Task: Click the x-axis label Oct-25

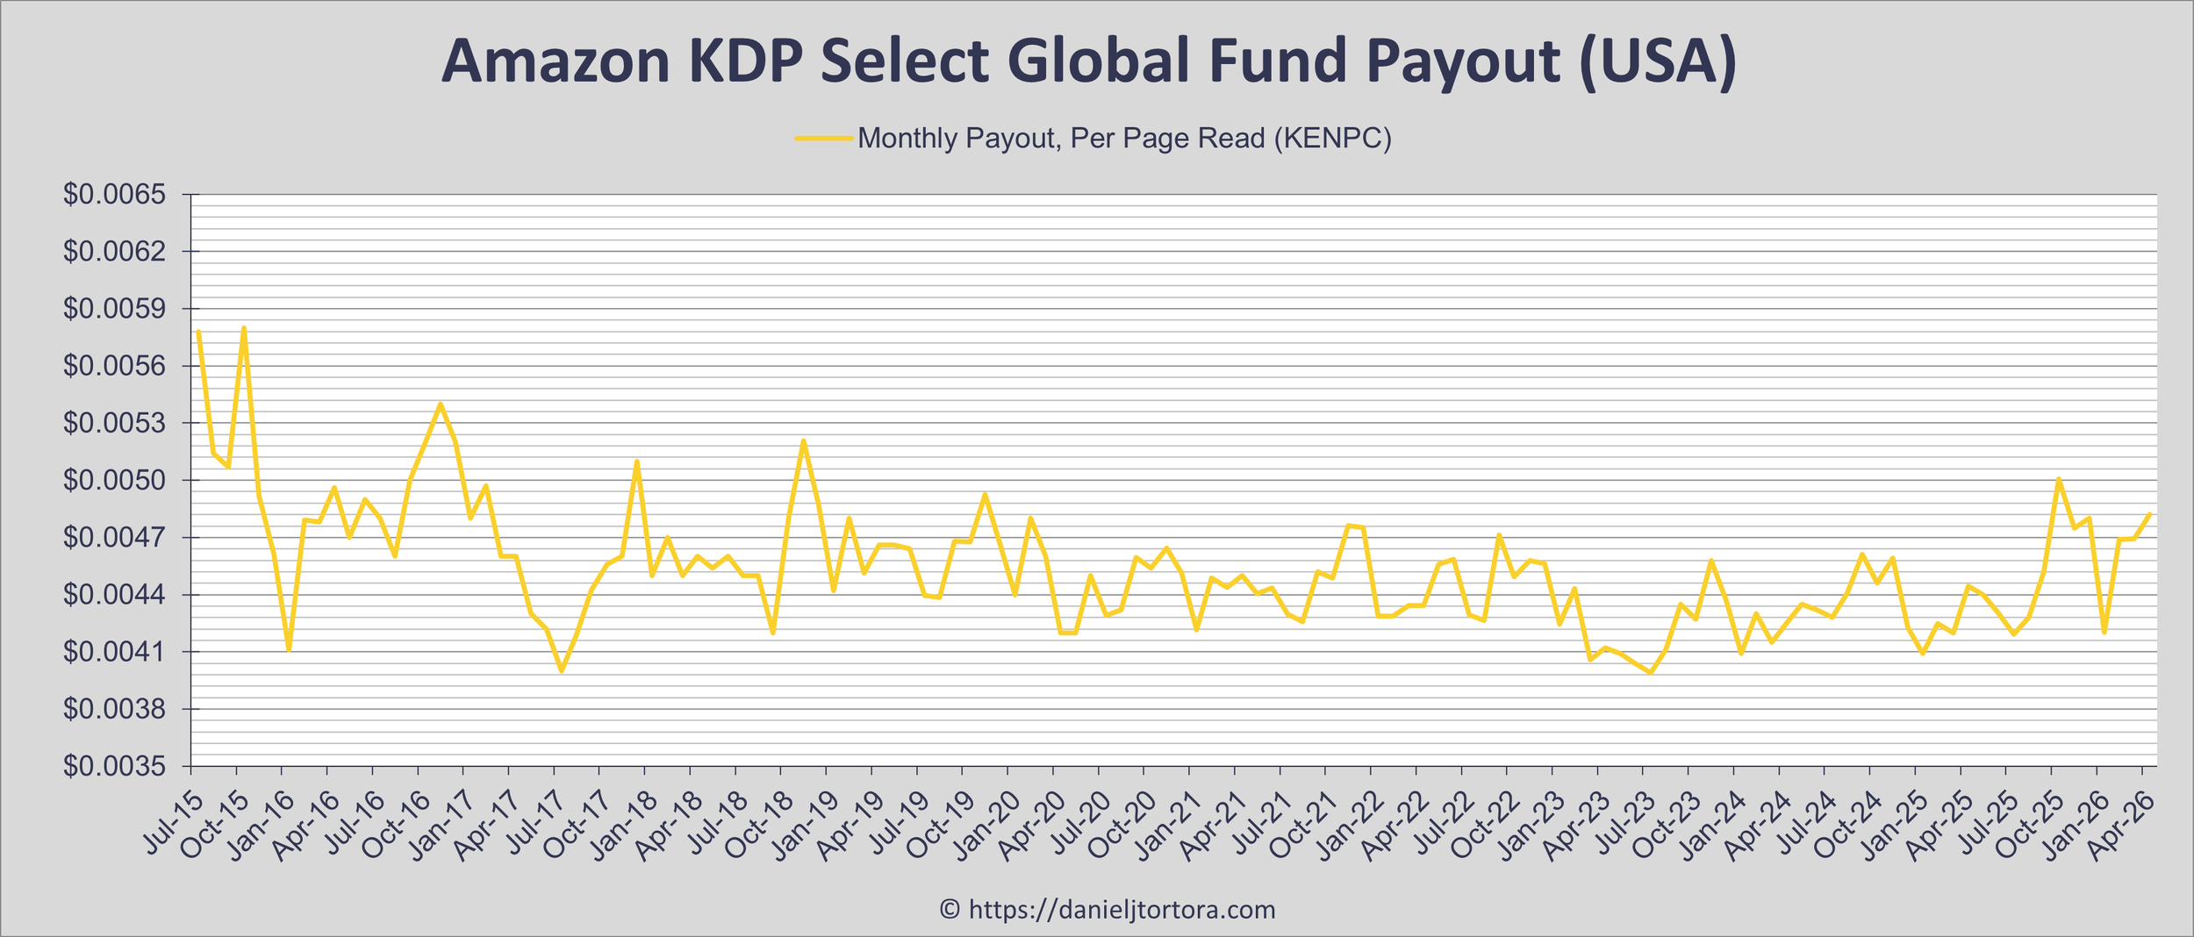Action: coord(2031,826)
